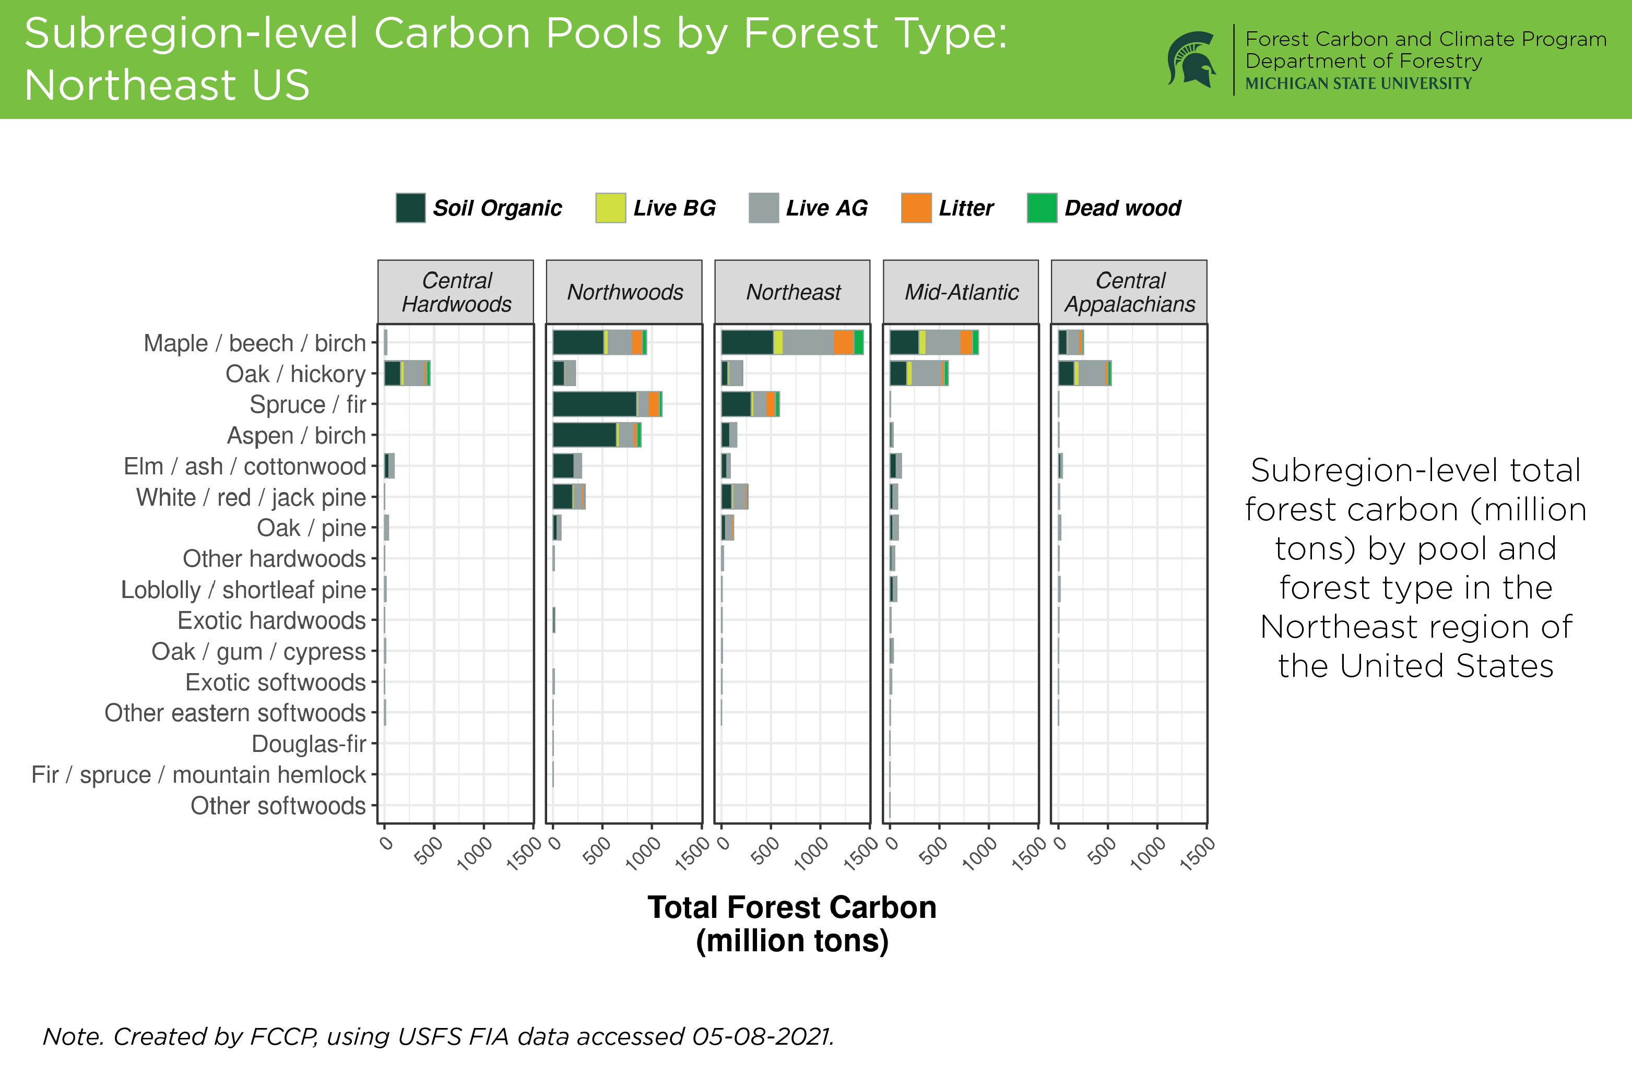Image resolution: width=1632 pixels, height=1088 pixels.
Task: Click the 'Exotic hardwoods' axis label
Action: point(271,620)
